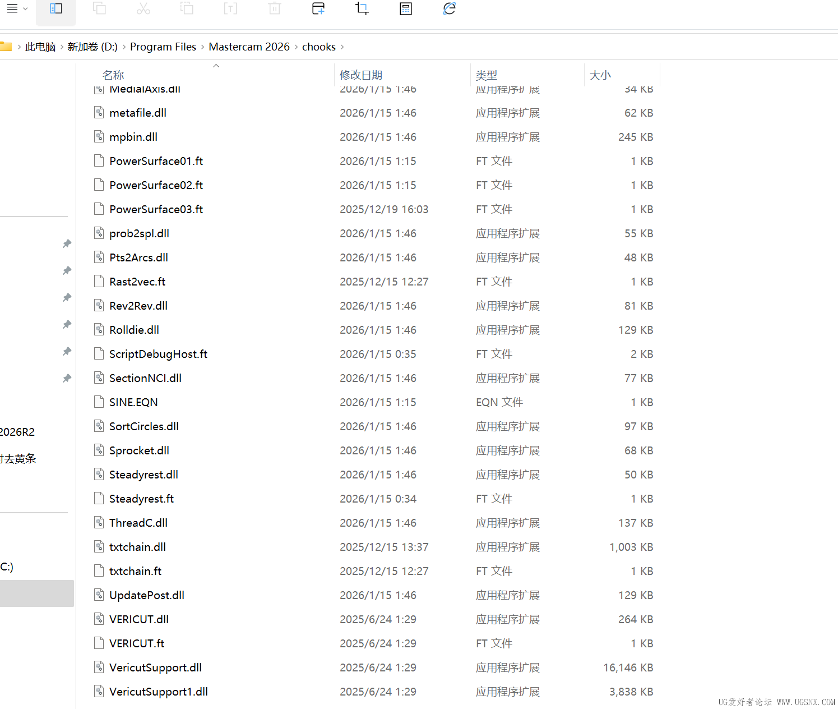Click the PowerSurface02.ft file icon
838x709 pixels.
[x=99, y=185]
